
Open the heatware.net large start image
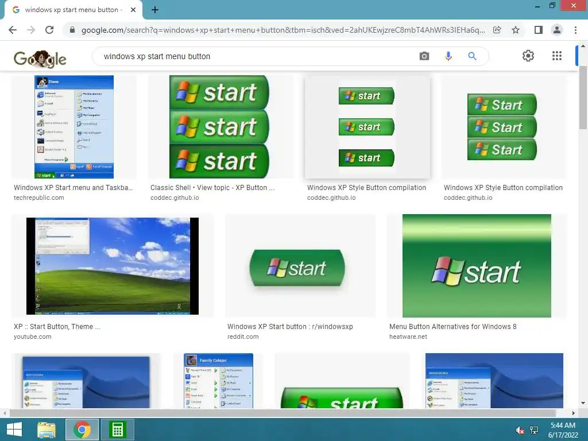point(477,266)
